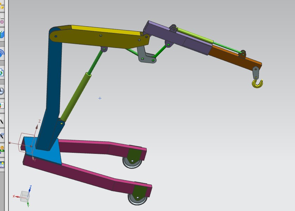This screenshot has height=211, width=295.
Task: Open the History clock icon
Action: (2, 91)
